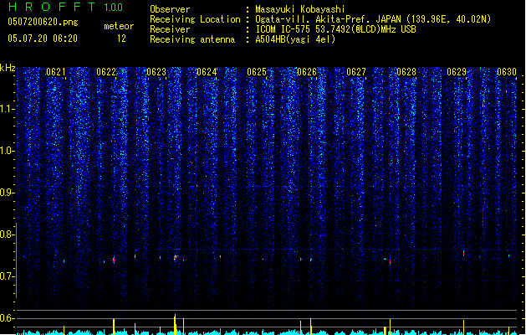Click the 0.6 kHz axis label
The width and height of the screenshot is (526, 335).
(7, 318)
